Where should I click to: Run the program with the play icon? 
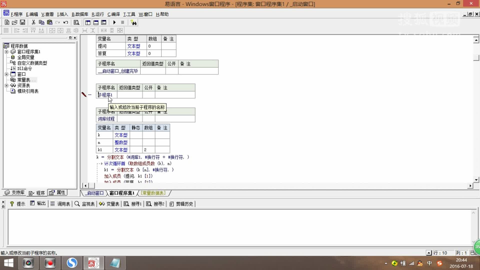point(114,22)
